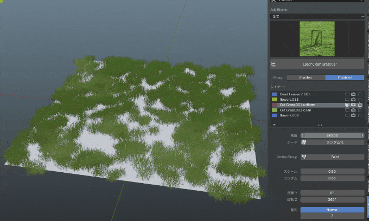Decrease density with the left arrow
Image resolution: width=369 pixels, height=221 pixels.
point(302,135)
